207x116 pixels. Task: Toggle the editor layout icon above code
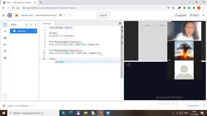(120, 24)
